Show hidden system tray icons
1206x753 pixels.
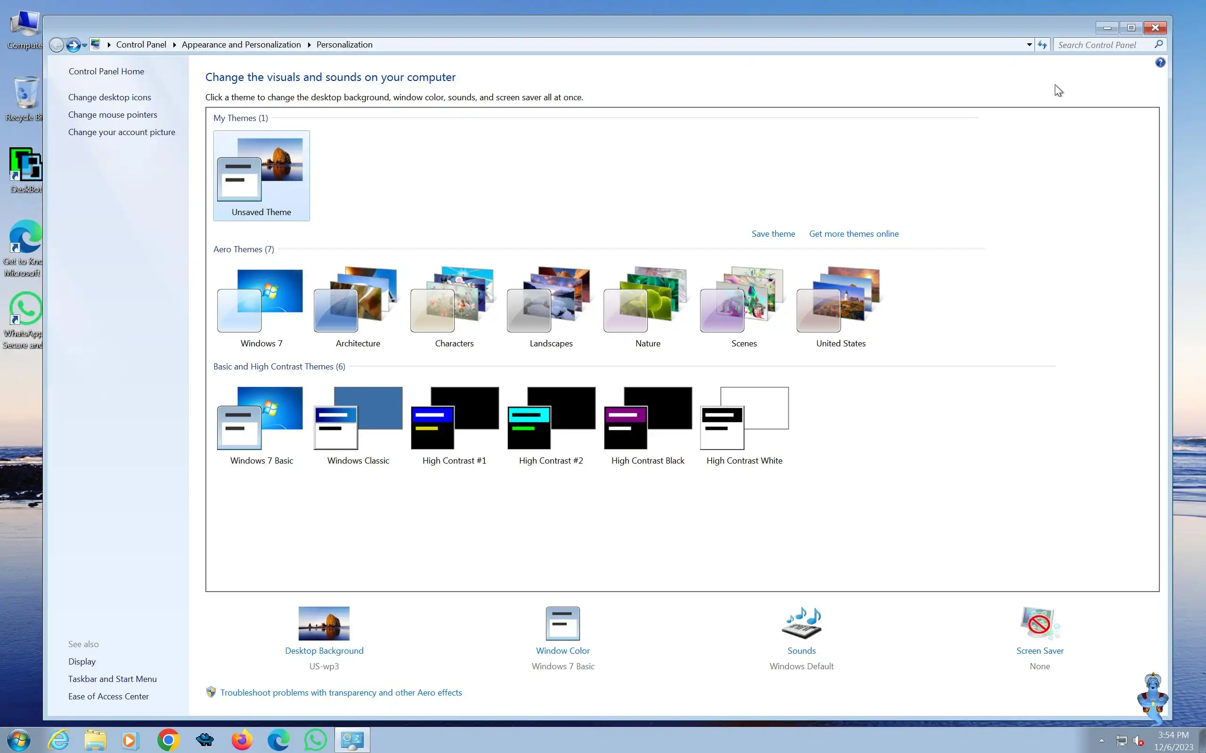(x=1101, y=741)
